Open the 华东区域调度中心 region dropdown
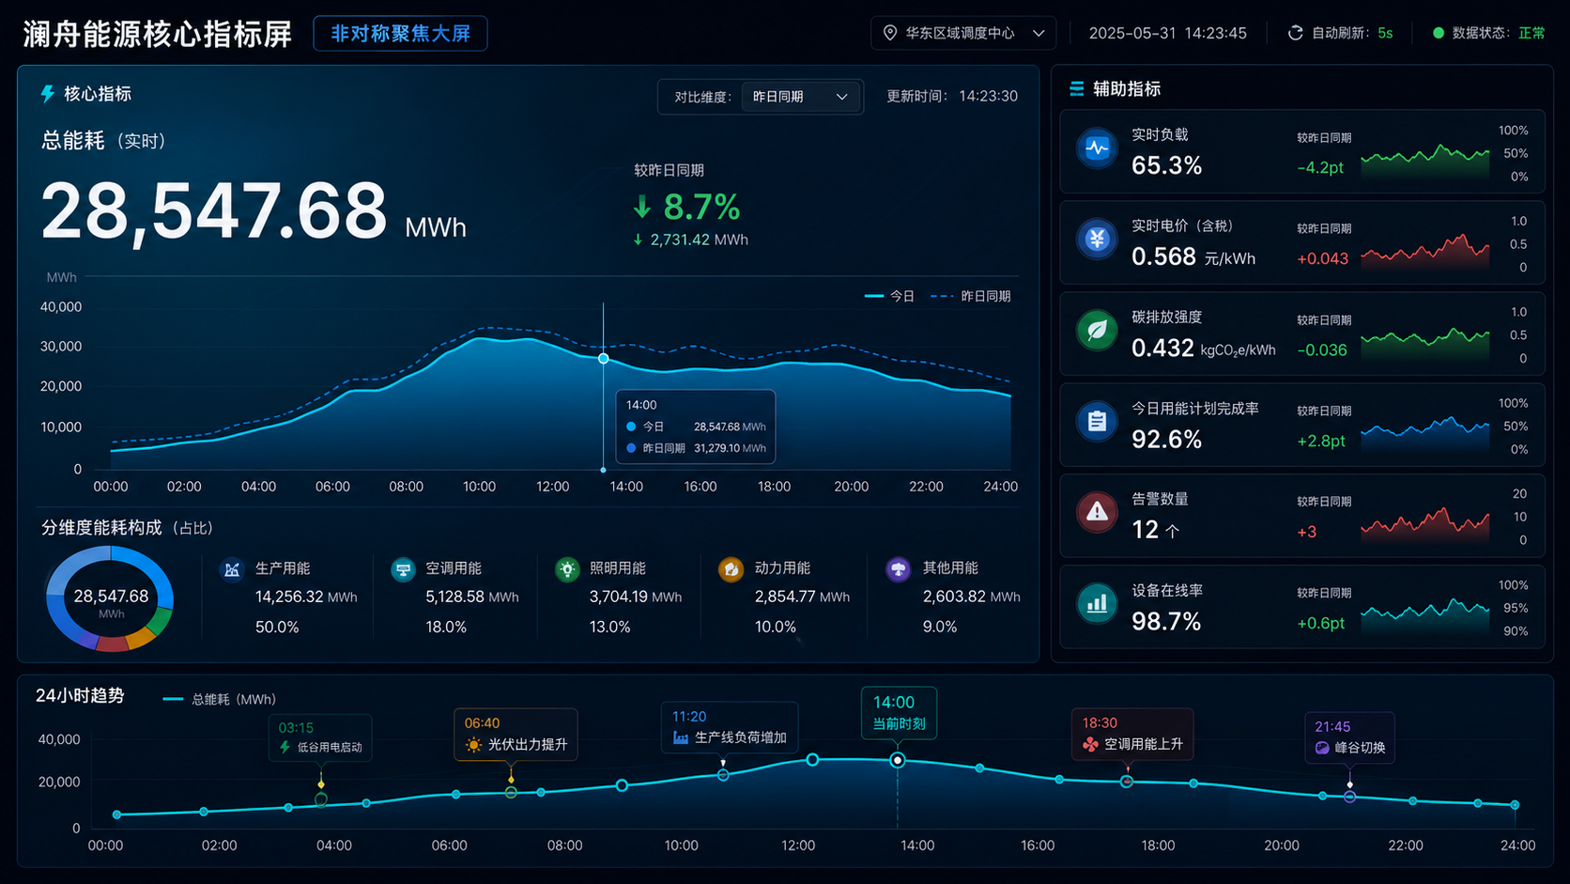The width and height of the screenshot is (1570, 884). (963, 33)
